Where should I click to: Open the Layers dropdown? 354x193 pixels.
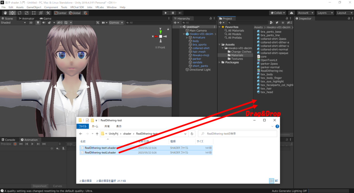pyautogui.click(x=324, y=13)
